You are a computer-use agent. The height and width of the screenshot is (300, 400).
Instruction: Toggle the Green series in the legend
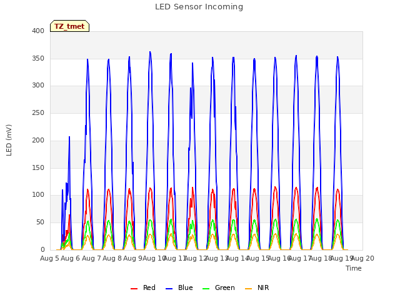coord(218,287)
